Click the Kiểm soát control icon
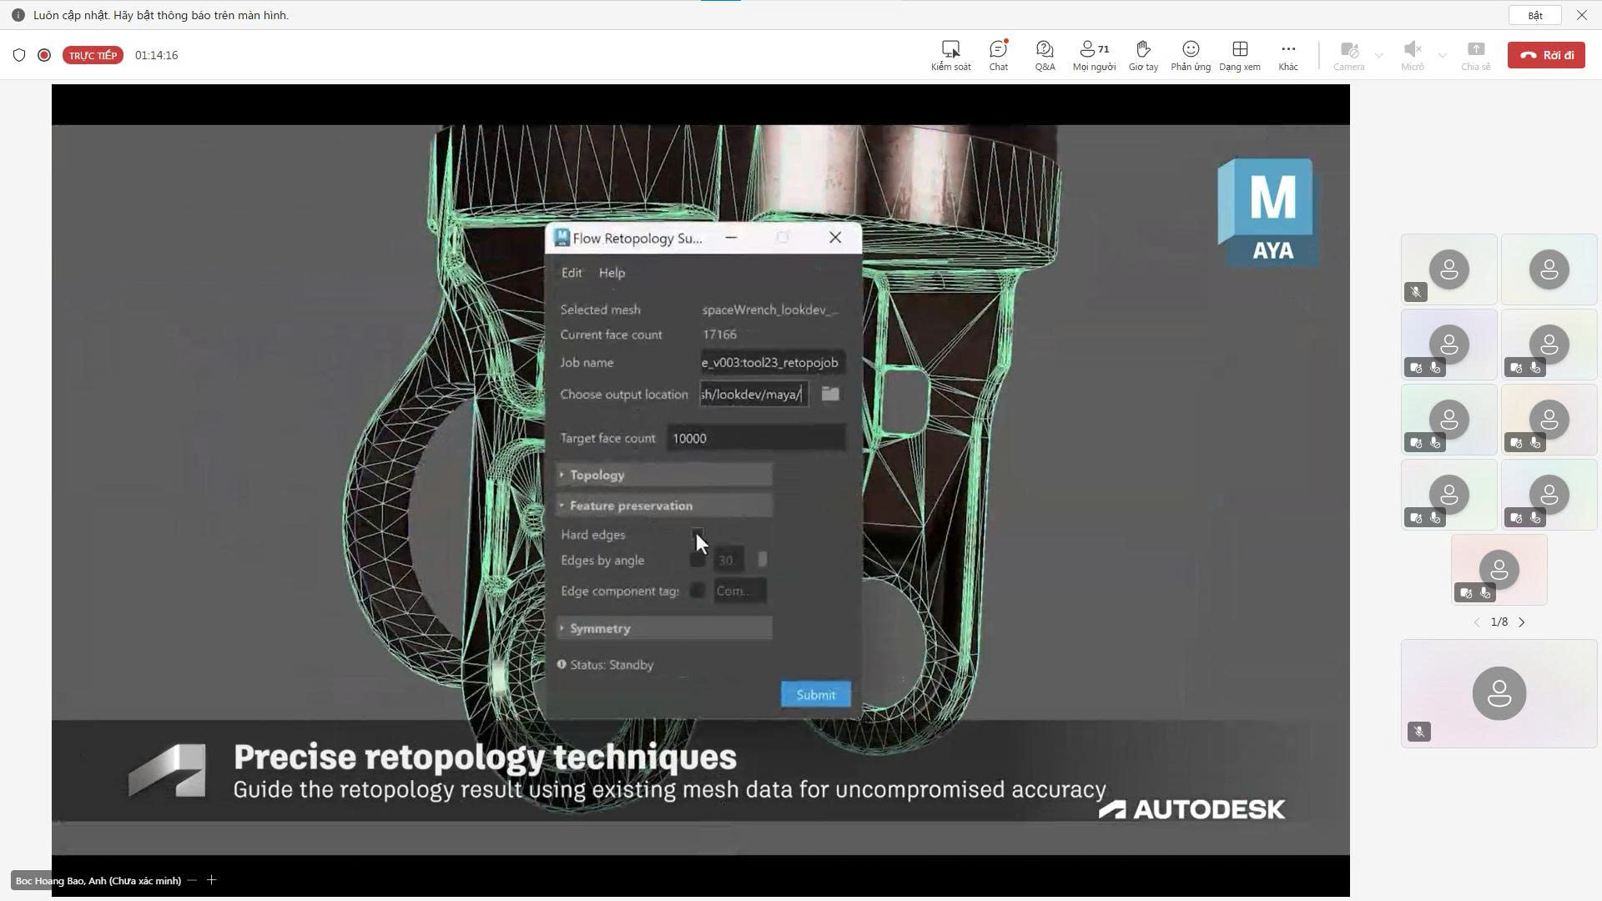The height and width of the screenshot is (901, 1602). coord(950,55)
